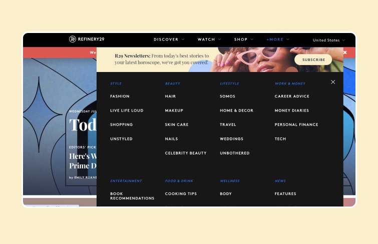Image resolution: width=378 pixels, height=244 pixels.
Task: Click the Subscribe button
Action: coord(313,59)
